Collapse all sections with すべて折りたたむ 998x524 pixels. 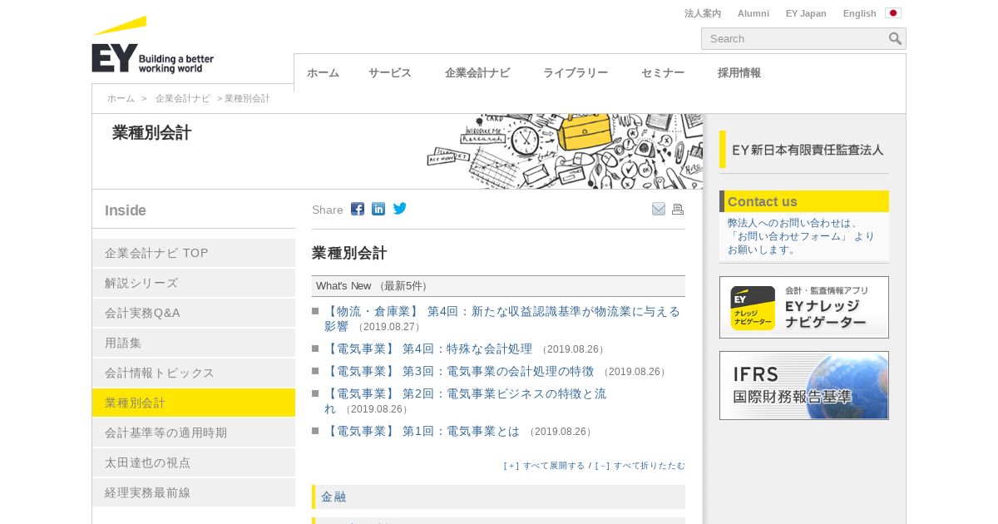coord(640,466)
